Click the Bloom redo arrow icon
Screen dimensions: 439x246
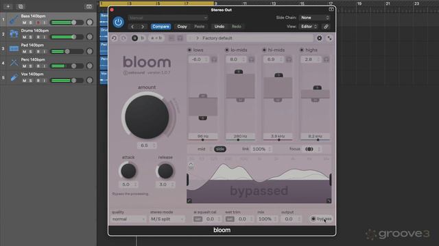point(123,38)
